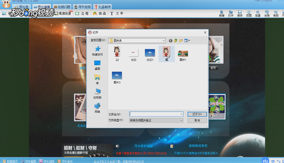Select the file named 22
This screenshot has height=163, width=284.
point(117,54)
